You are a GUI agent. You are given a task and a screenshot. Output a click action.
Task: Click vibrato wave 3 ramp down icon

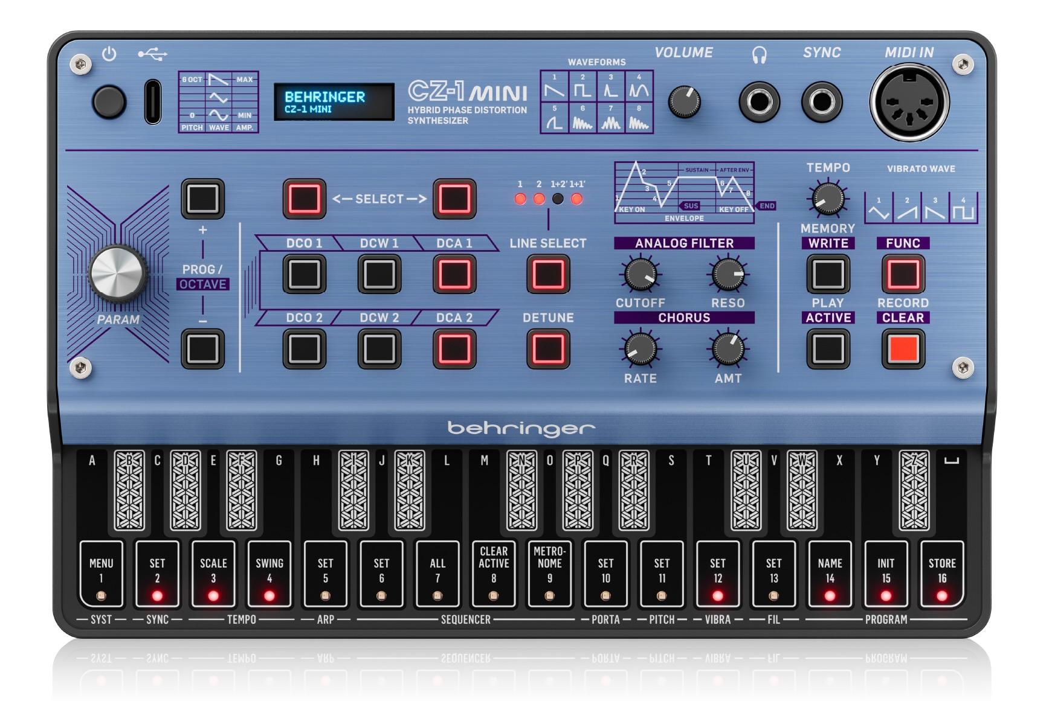click(x=935, y=212)
